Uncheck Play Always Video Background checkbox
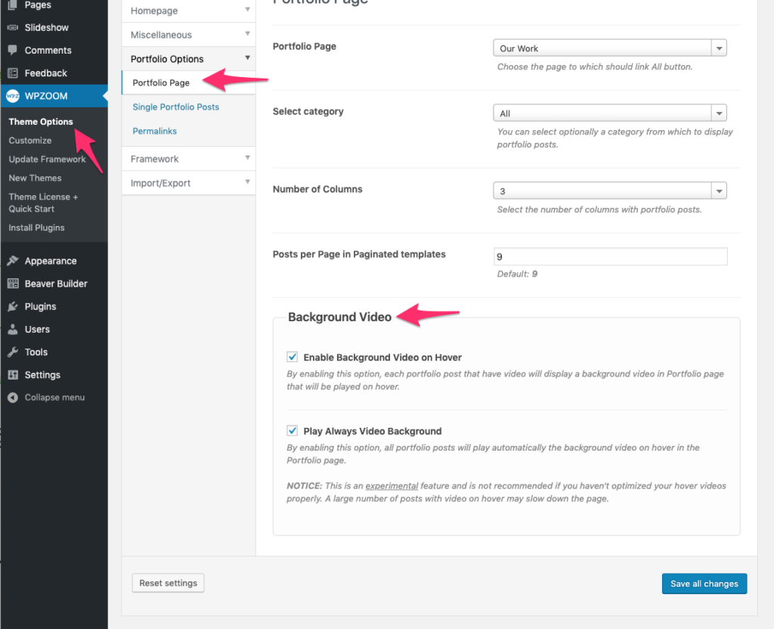 [293, 431]
